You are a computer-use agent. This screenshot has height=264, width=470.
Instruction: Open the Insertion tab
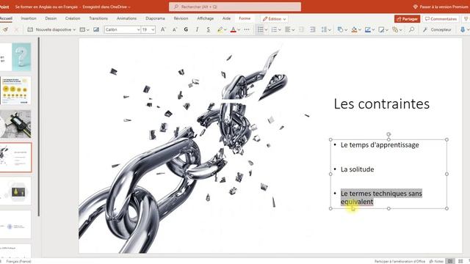[x=29, y=18]
